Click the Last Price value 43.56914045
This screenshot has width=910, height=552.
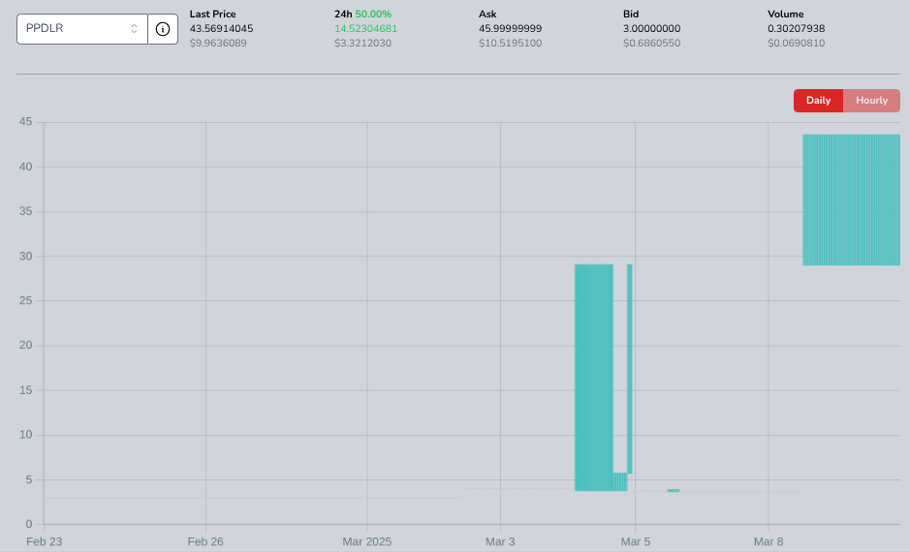click(221, 28)
